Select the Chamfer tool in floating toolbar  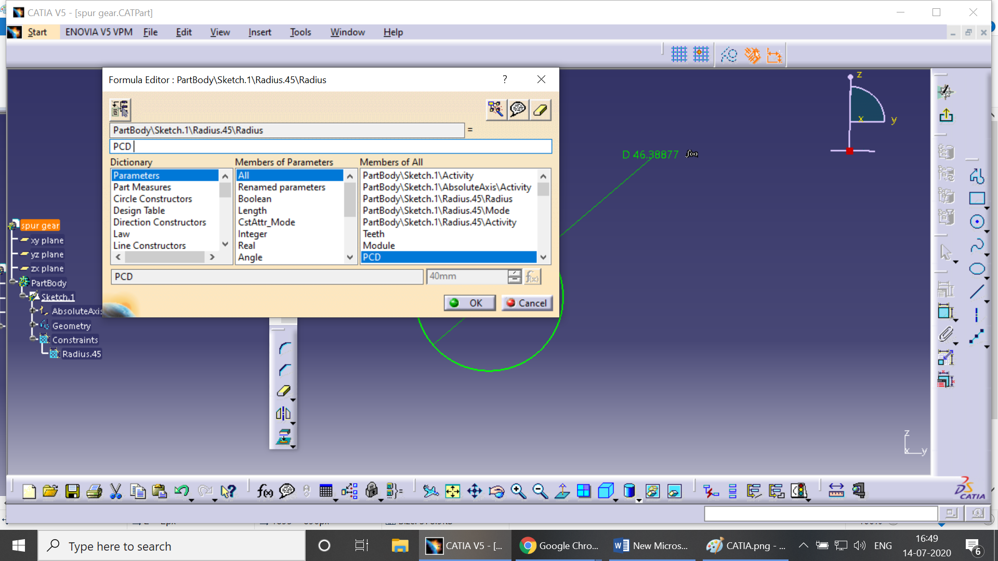pyautogui.click(x=284, y=370)
